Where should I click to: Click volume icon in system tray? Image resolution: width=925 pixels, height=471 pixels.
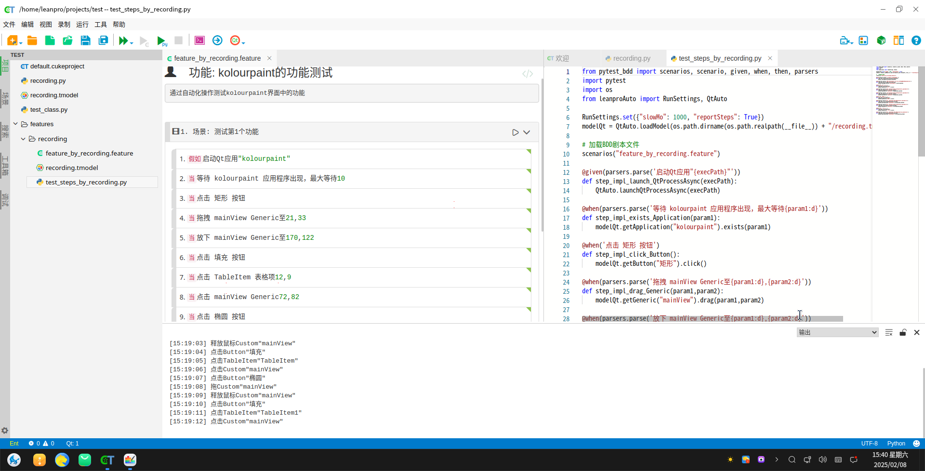pyautogui.click(x=822, y=459)
